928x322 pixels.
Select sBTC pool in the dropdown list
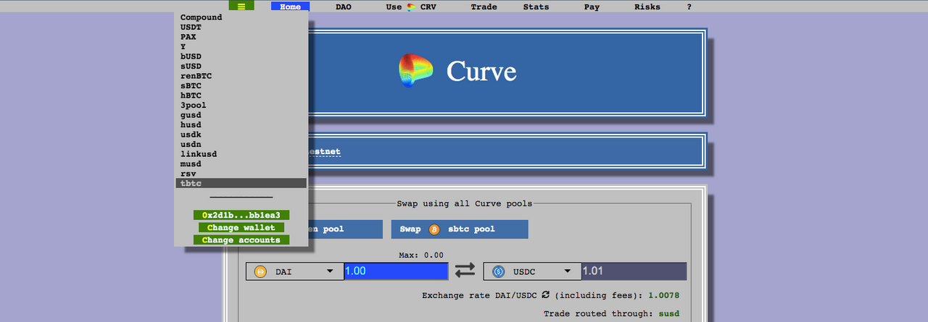(241, 85)
